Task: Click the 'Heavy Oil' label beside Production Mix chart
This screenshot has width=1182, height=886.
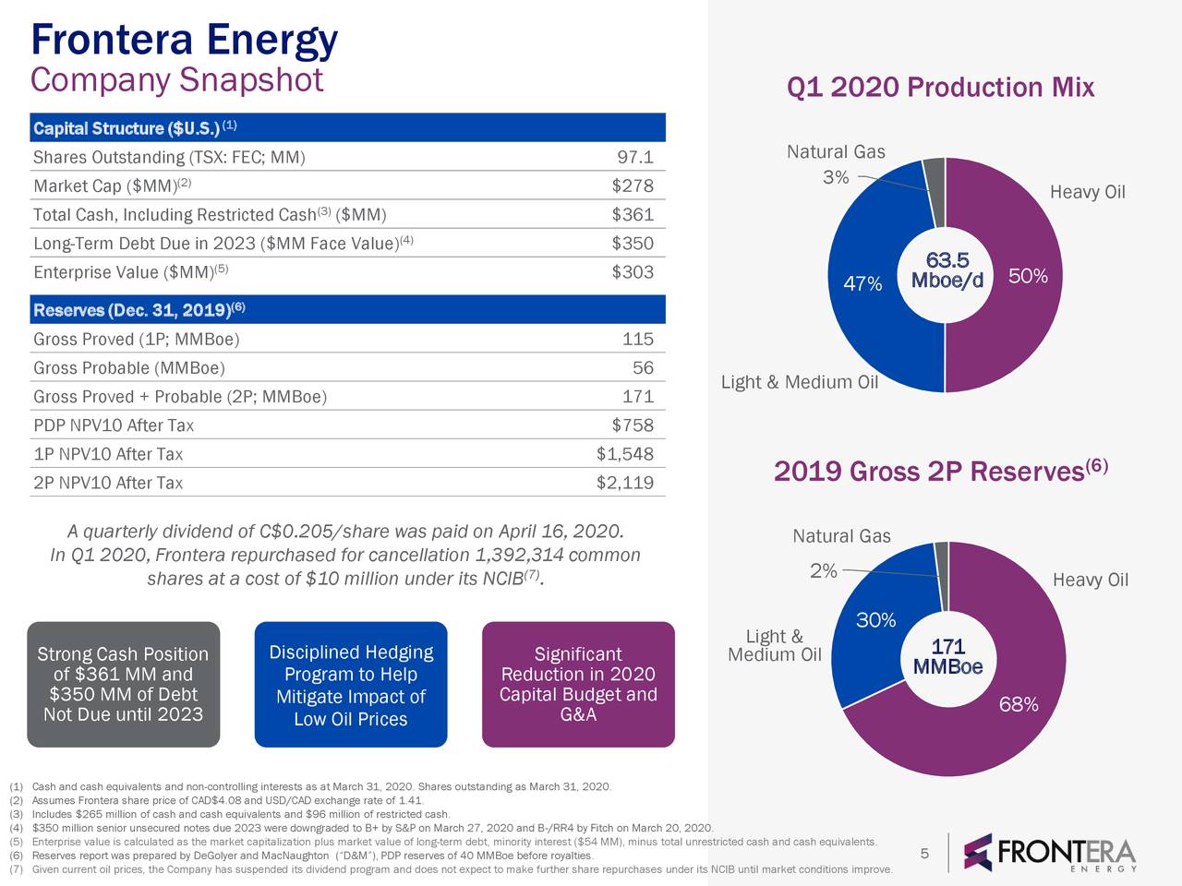Action: [1088, 192]
